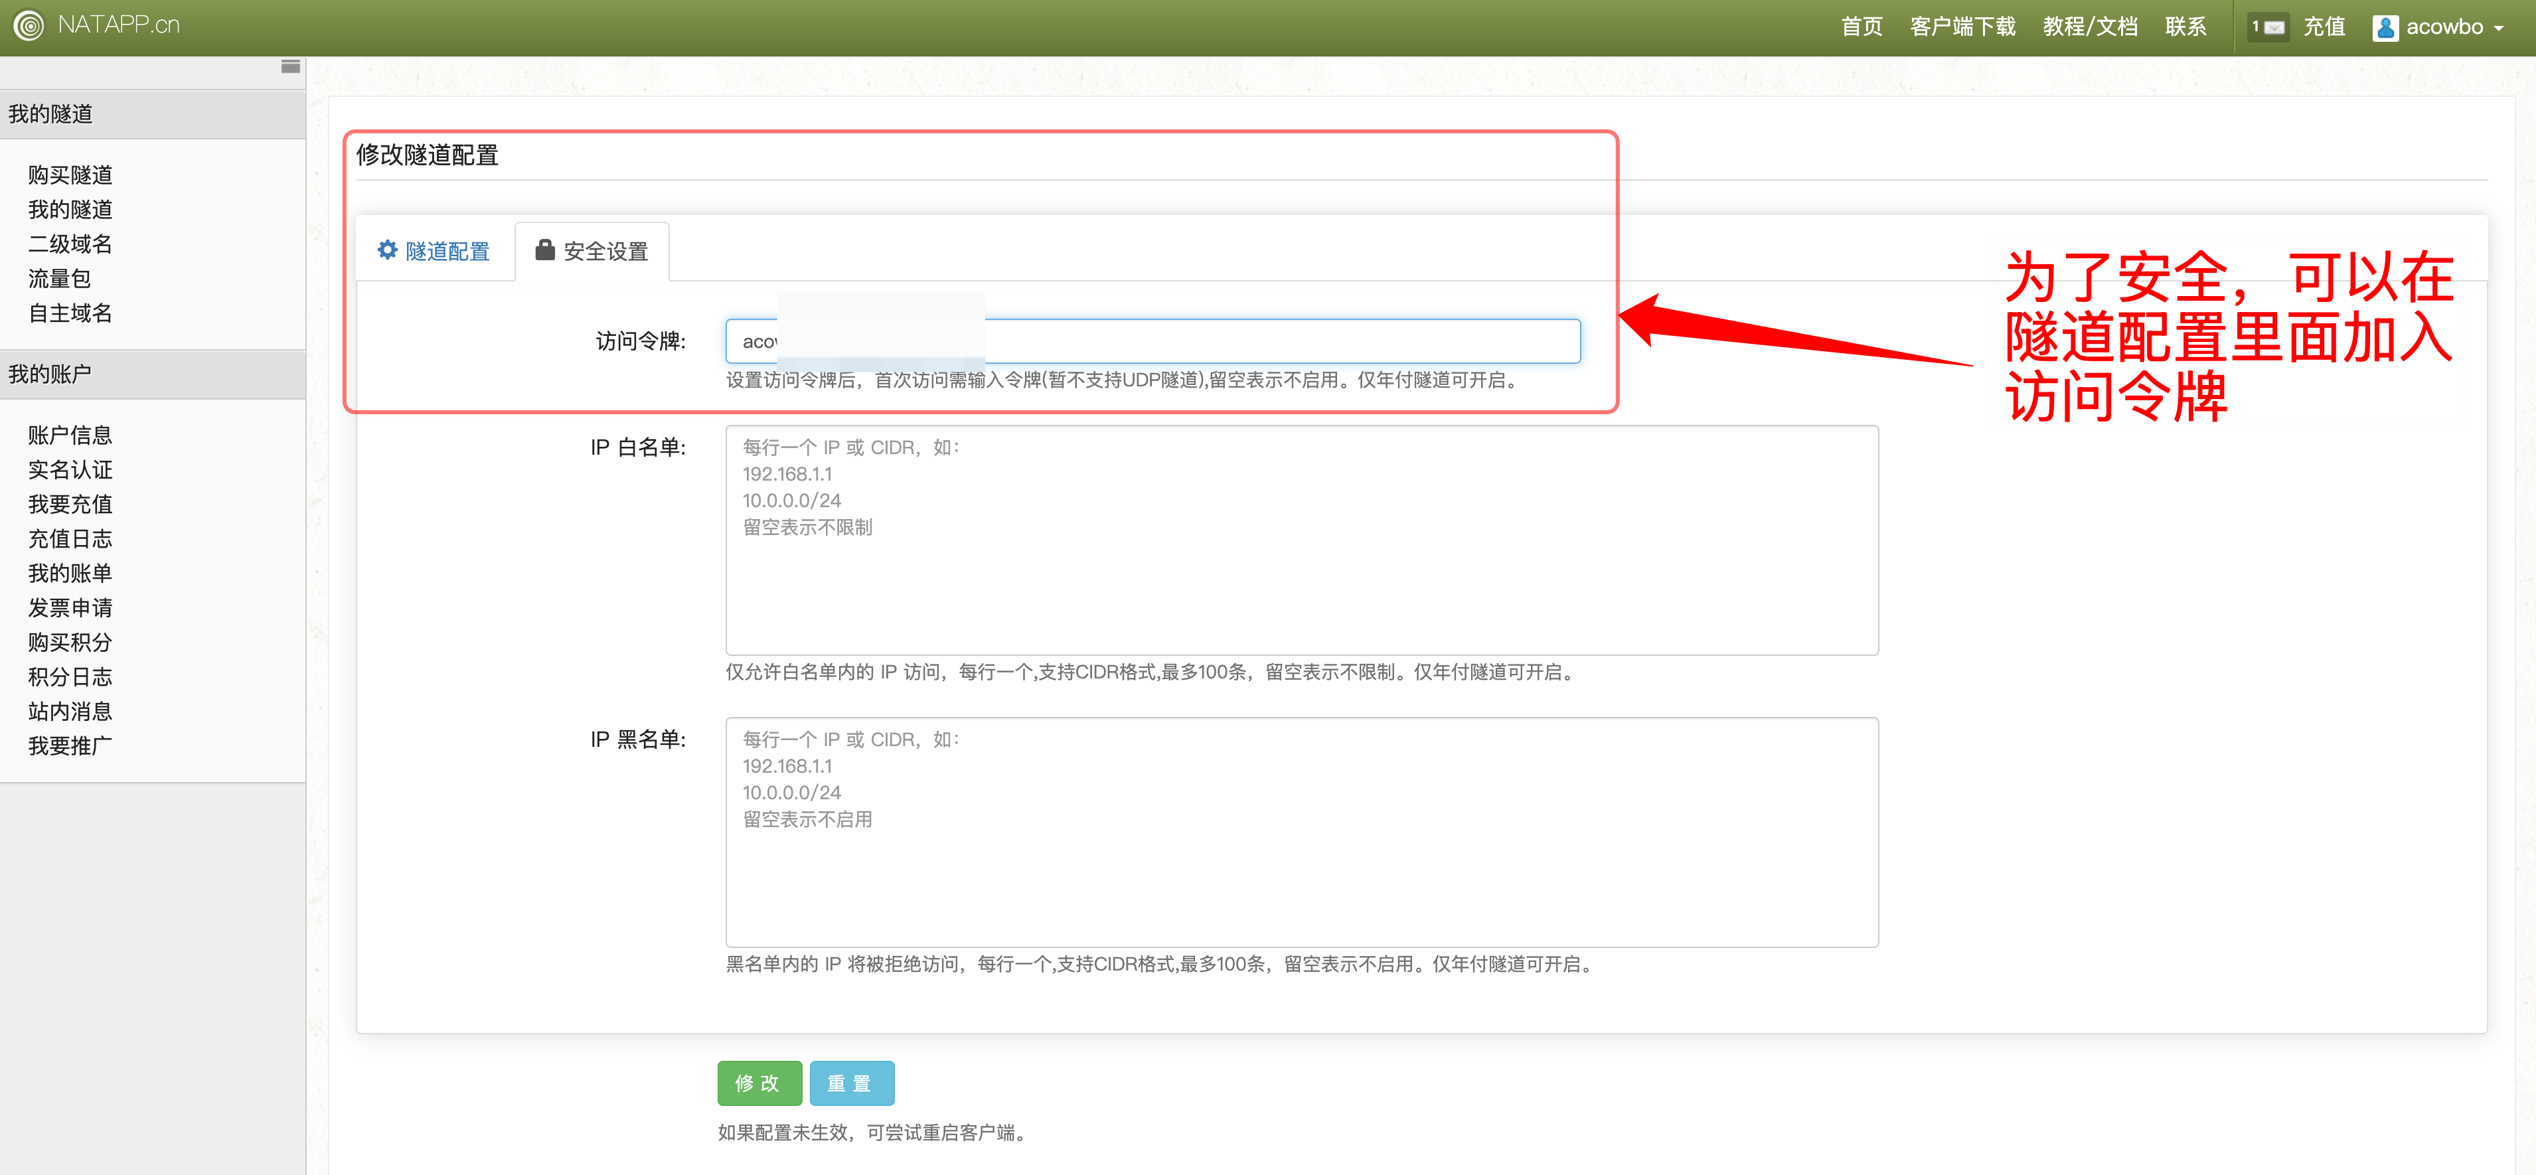Open 客户端下载 in the top navigation

point(1962,28)
